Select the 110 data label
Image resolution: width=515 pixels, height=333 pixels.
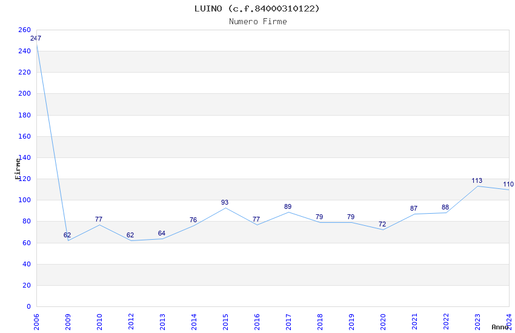508,185
